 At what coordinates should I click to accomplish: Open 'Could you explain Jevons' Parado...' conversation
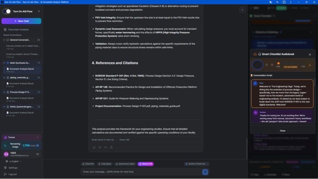pyautogui.click(x=22, y=55)
